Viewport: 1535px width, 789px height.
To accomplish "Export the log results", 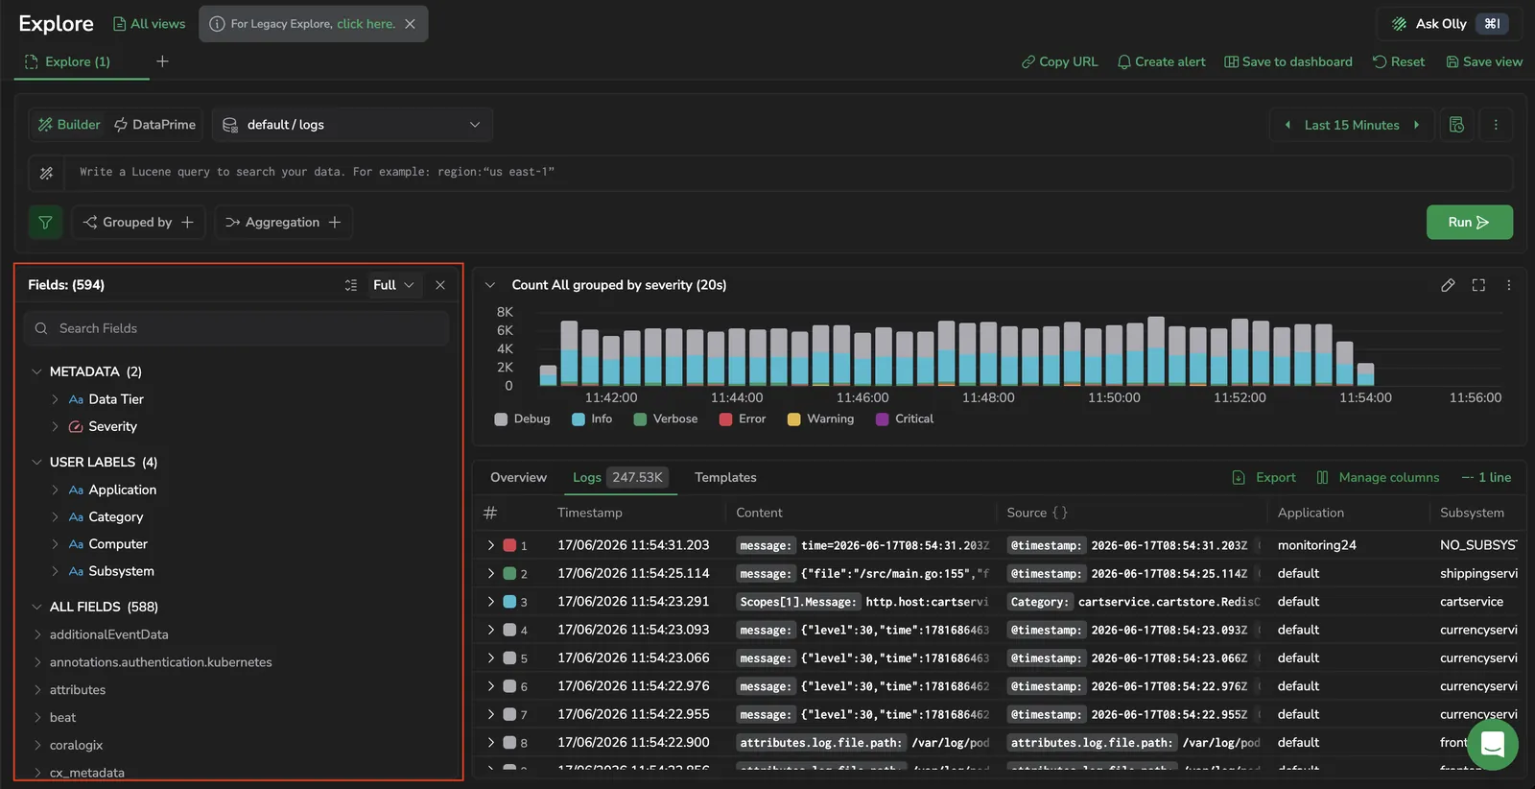I will [x=1263, y=477].
